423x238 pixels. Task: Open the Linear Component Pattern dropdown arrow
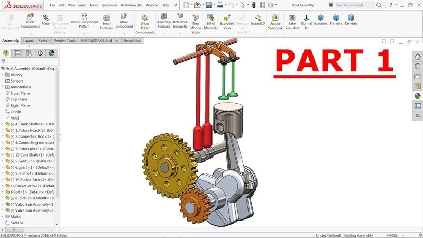[x=84, y=34]
